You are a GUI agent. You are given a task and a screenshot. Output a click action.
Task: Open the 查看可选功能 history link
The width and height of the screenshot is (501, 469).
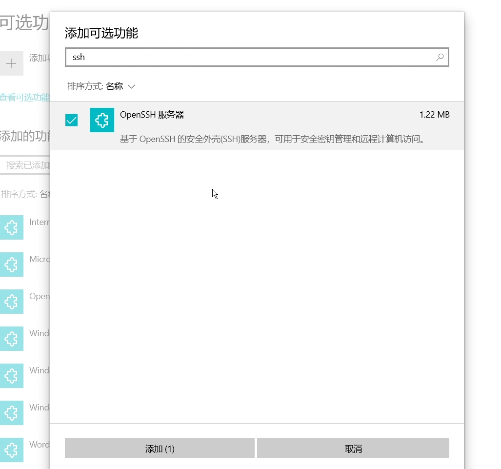tap(25, 97)
